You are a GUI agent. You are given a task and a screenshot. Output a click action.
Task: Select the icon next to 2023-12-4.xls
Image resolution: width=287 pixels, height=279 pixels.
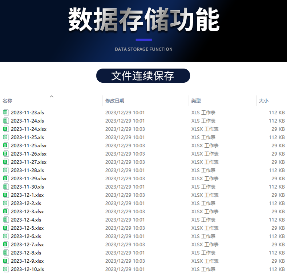[5, 220]
